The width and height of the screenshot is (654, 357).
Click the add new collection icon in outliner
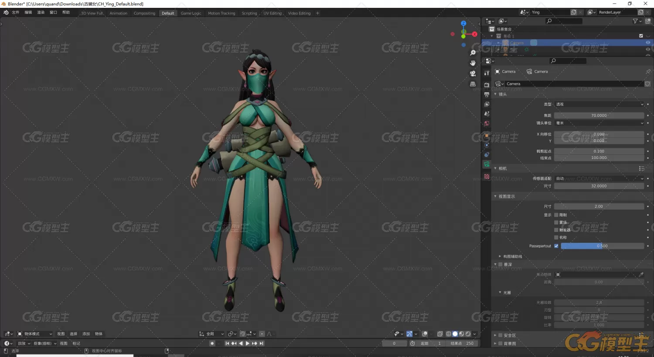coord(648,21)
